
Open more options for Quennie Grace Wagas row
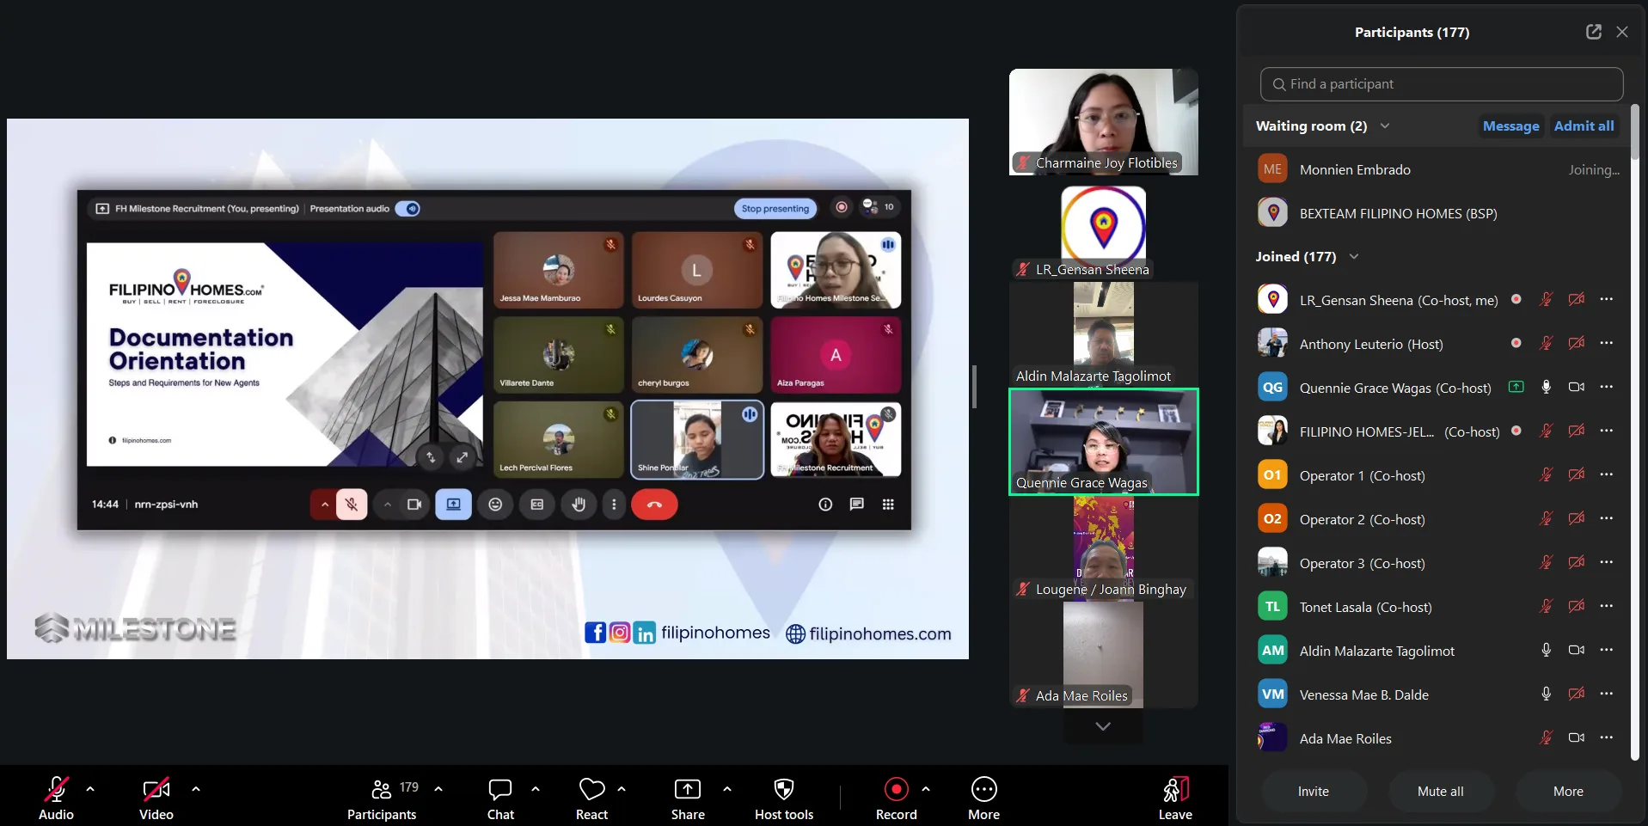(x=1607, y=387)
